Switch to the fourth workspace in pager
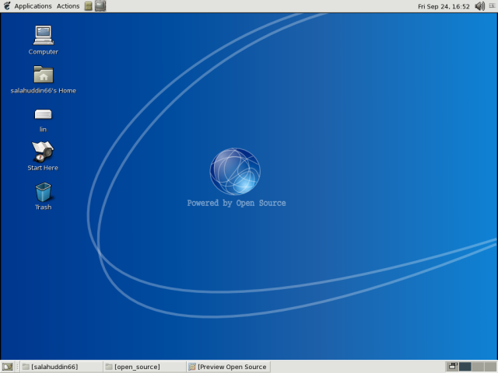The height and width of the screenshot is (373, 498). point(490,367)
